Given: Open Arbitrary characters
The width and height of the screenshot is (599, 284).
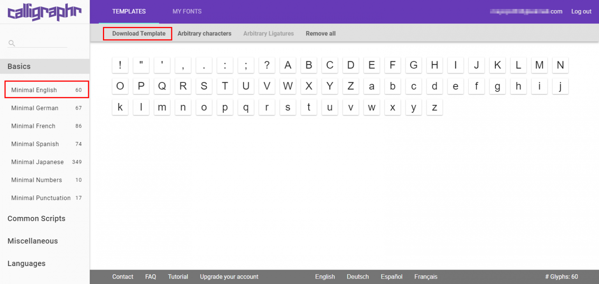Looking at the screenshot, I should (x=204, y=34).
